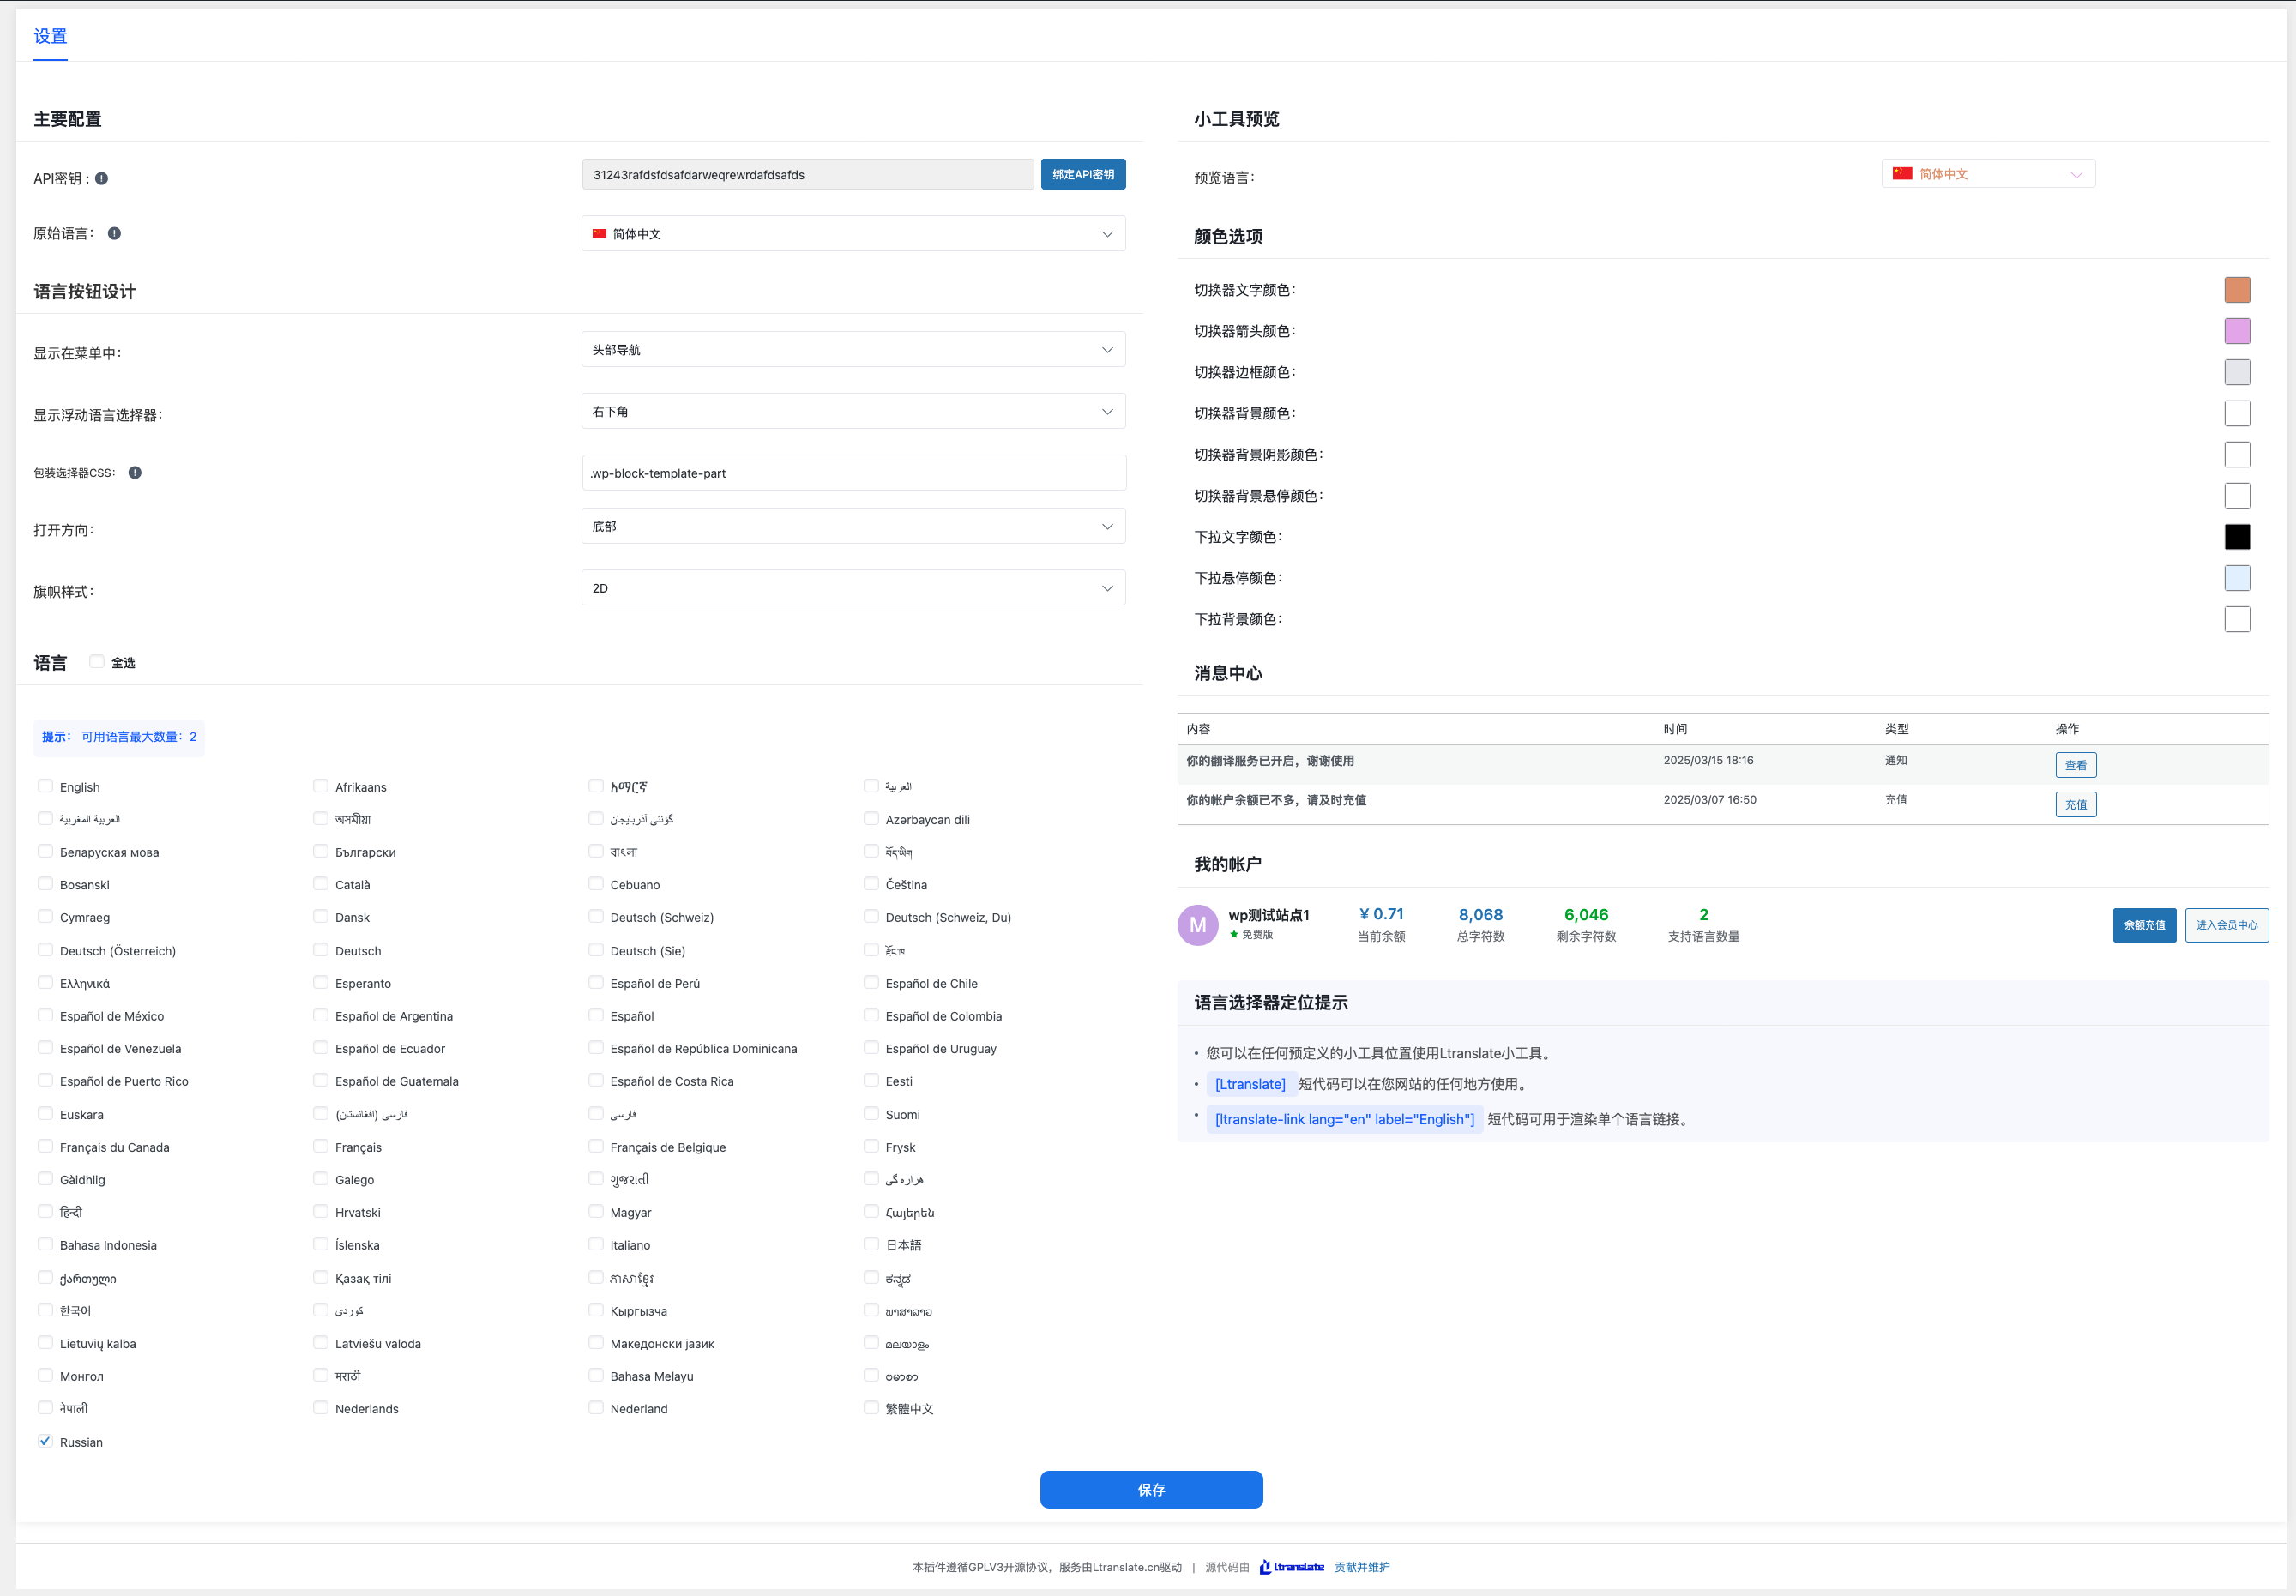2296x1596 pixels.
Task: Toggle the 全选 select-all checkbox
Action: (97, 662)
